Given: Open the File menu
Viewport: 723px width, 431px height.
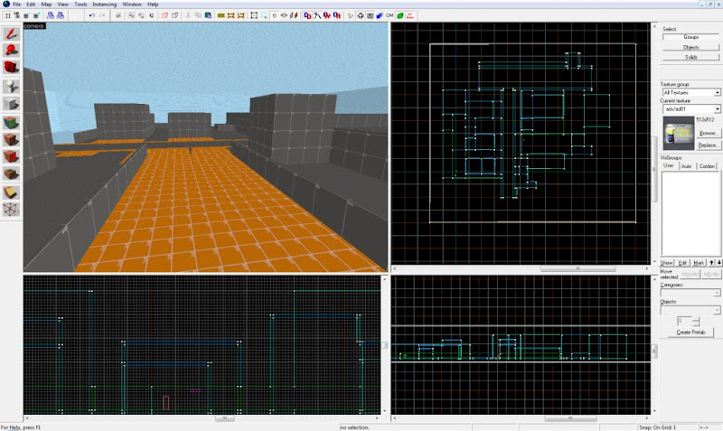Looking at the screenshot, I should coord(16,5).
